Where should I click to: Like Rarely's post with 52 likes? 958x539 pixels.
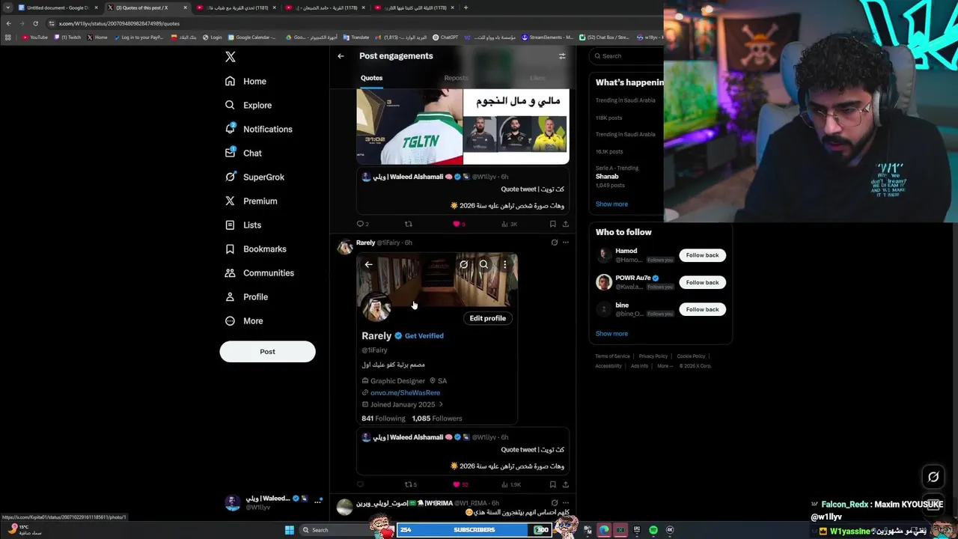pyautogui.click(x=460, y=484)
